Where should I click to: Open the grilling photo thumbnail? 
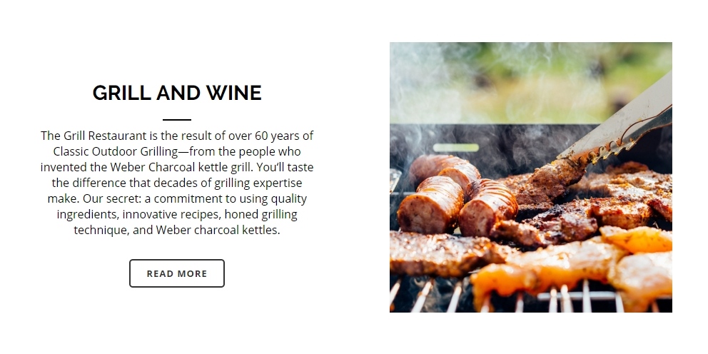(530, 177)
